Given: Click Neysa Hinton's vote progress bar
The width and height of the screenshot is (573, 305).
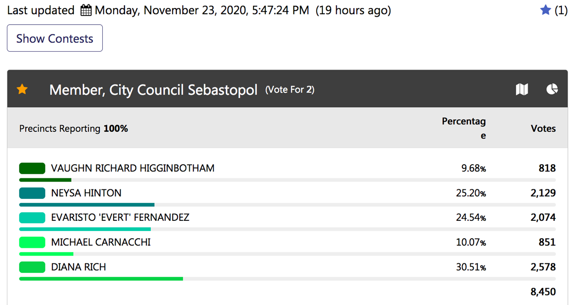Looking at the screenshot, I should 287,204.
